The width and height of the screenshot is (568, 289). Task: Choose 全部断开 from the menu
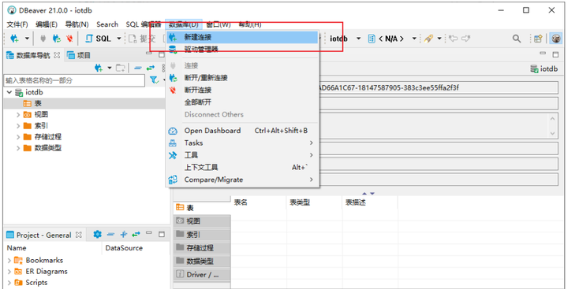tap(242, 102)
